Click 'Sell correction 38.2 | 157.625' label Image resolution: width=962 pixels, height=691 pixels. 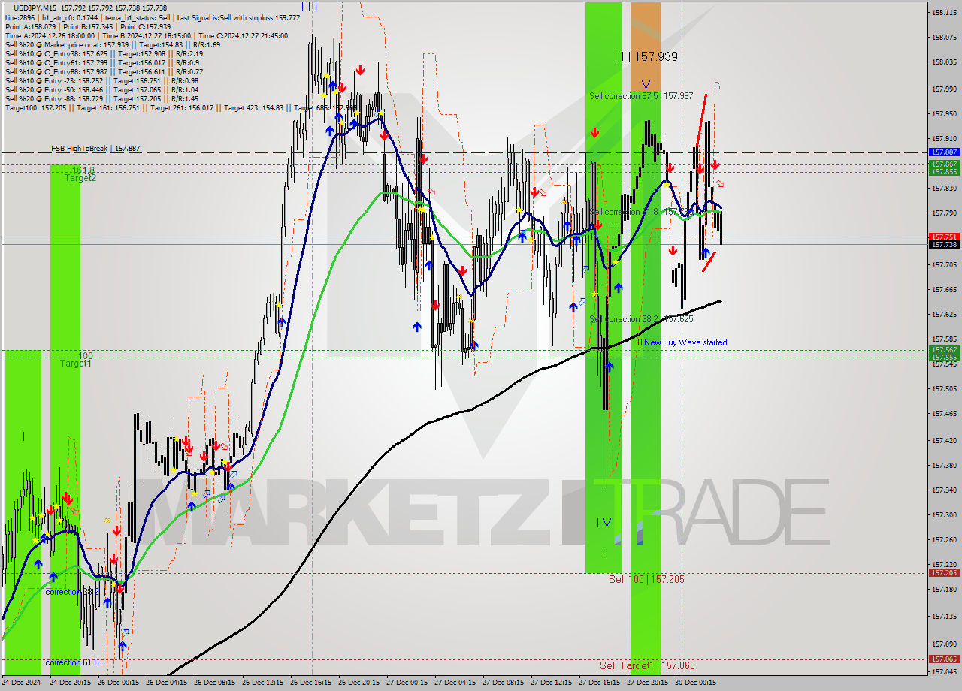point(641,319)
